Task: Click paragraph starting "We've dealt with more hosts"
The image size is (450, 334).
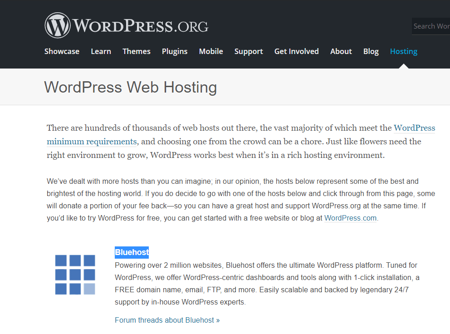Action: tap(241, 200)
